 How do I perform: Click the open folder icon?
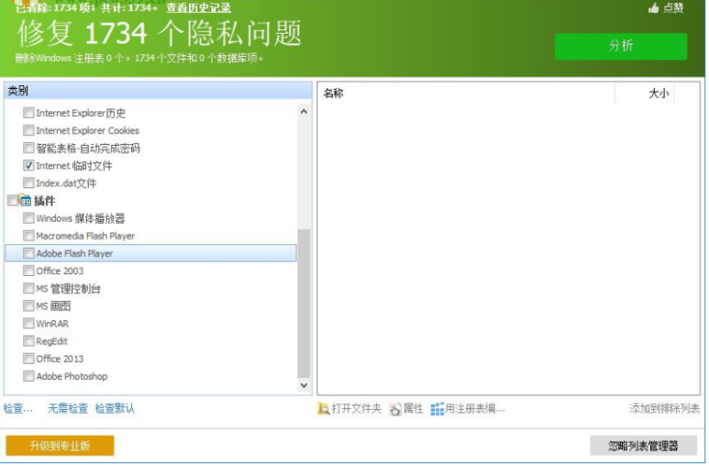323,409
